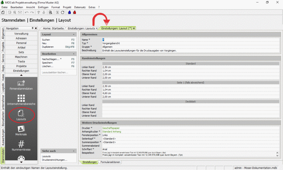The image size is (283, 170).
Task: Click Schriftart value Arial
Action: pyautogui.click(x=105, y=149)
